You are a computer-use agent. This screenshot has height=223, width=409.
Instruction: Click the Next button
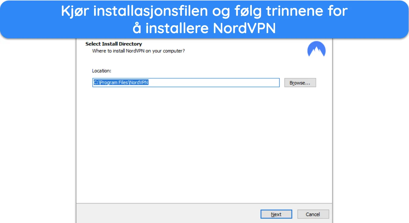tap(276, 214)
